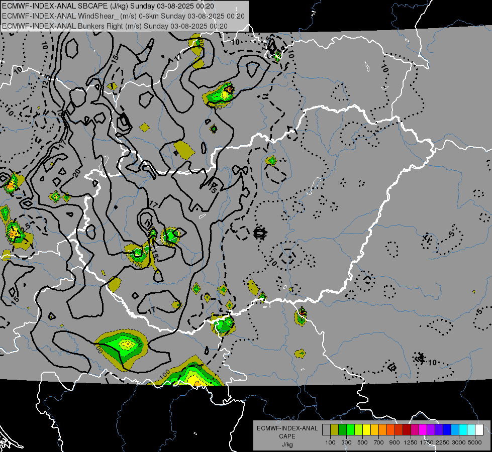The height and width of the screenshot is (452, 492).
Task: Click the WindShear_ 0-6km header line
Action: point(123,16)
